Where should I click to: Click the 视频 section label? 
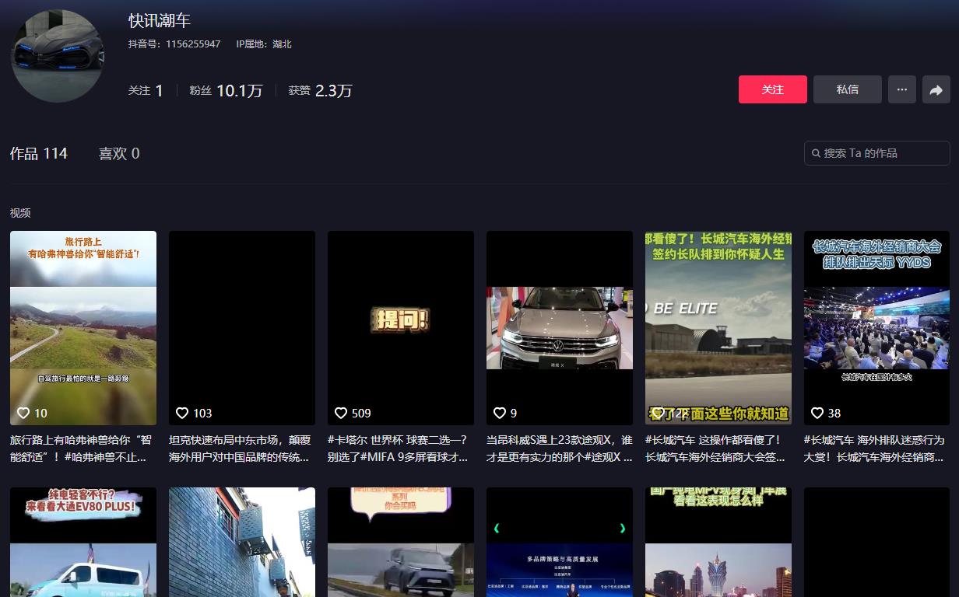[x=20, y=213]
